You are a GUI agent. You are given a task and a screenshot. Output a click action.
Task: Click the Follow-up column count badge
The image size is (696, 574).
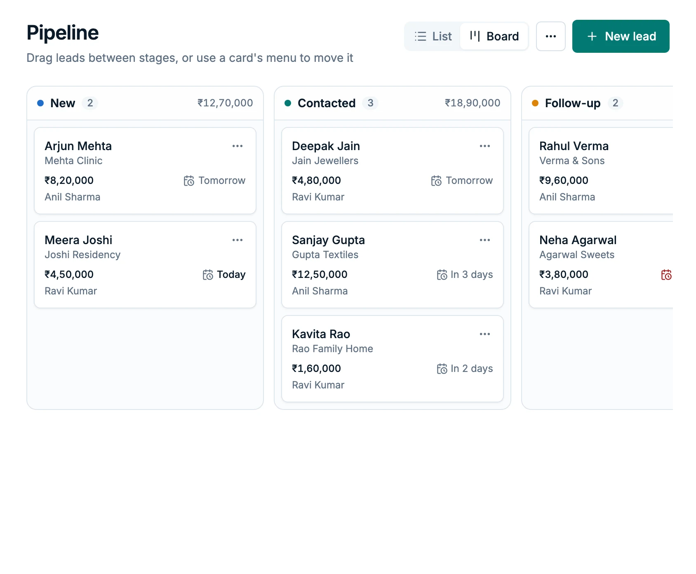(x=615, y=103)
